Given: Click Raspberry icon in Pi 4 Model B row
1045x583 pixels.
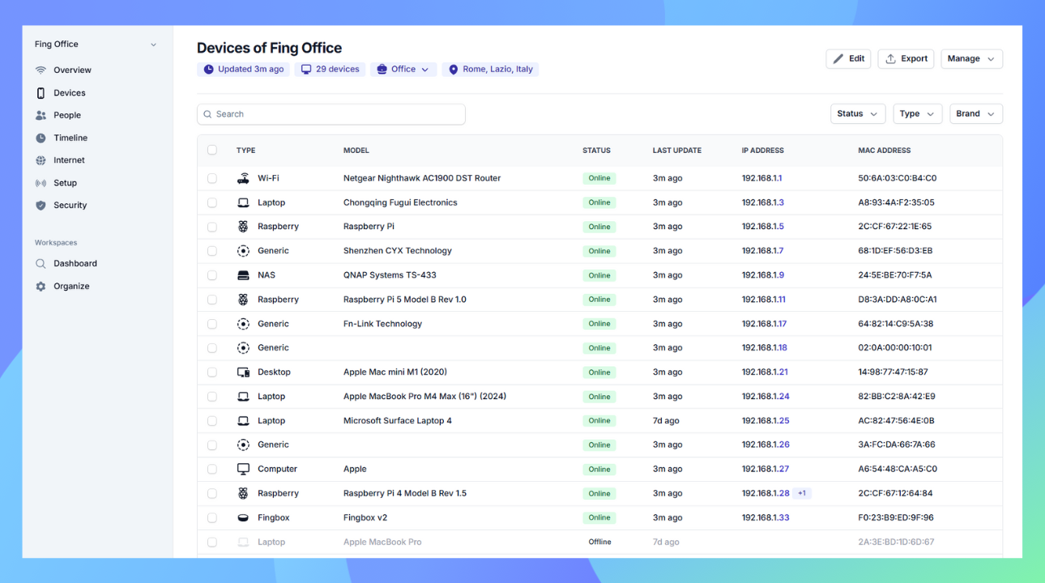Looking at the screenshot, I should pyautogui.click(x=243, y=493).
